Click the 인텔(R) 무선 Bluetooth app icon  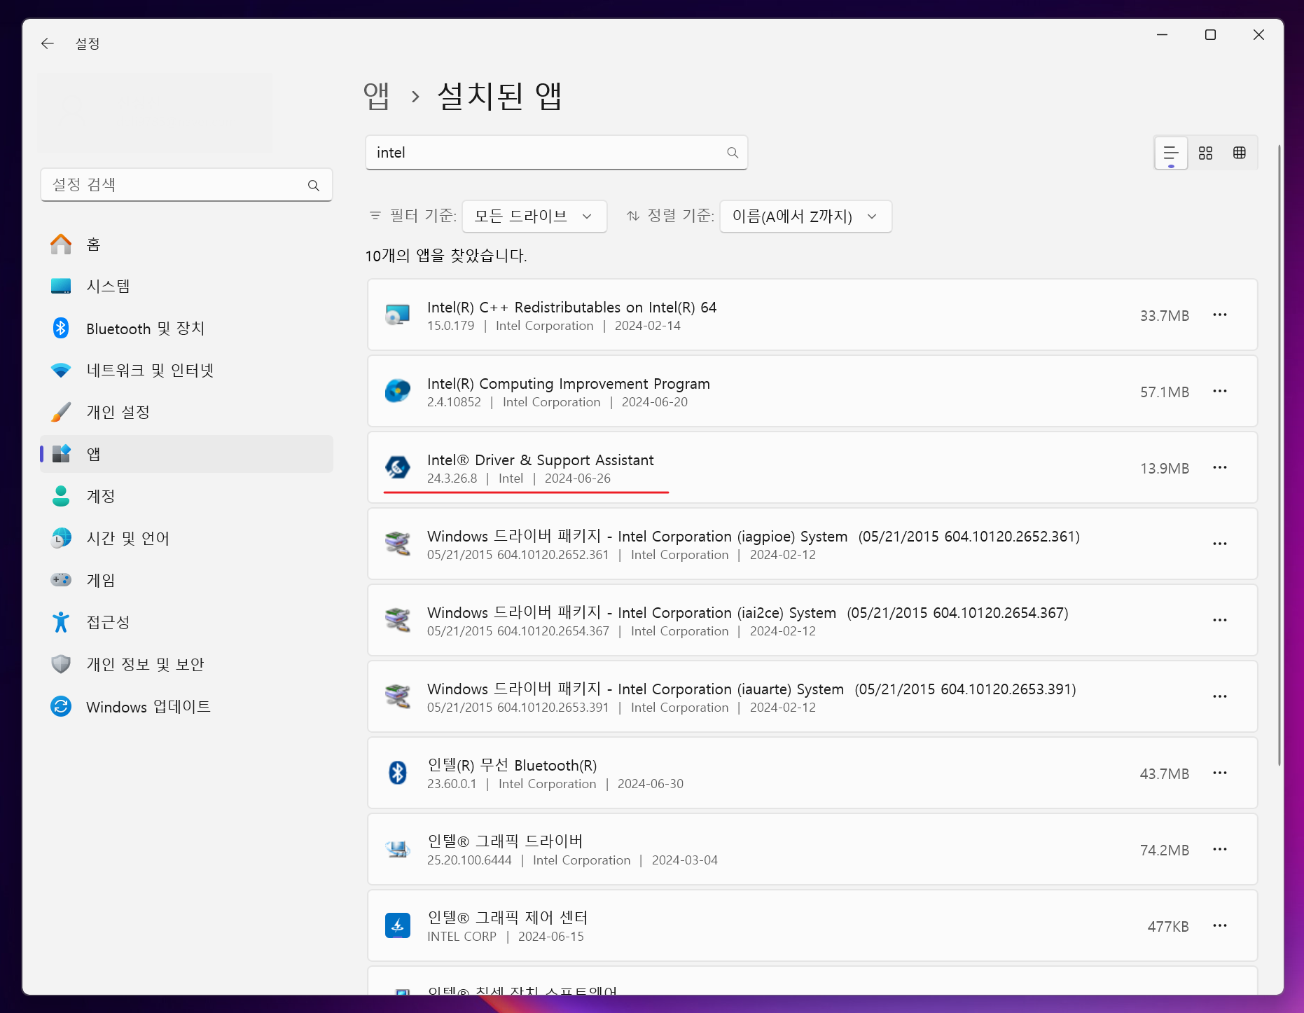[398, 773]
